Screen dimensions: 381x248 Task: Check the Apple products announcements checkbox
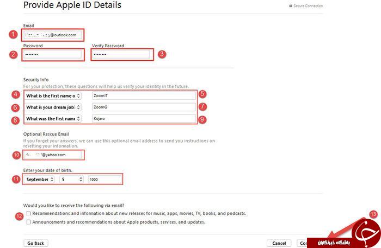28,222
